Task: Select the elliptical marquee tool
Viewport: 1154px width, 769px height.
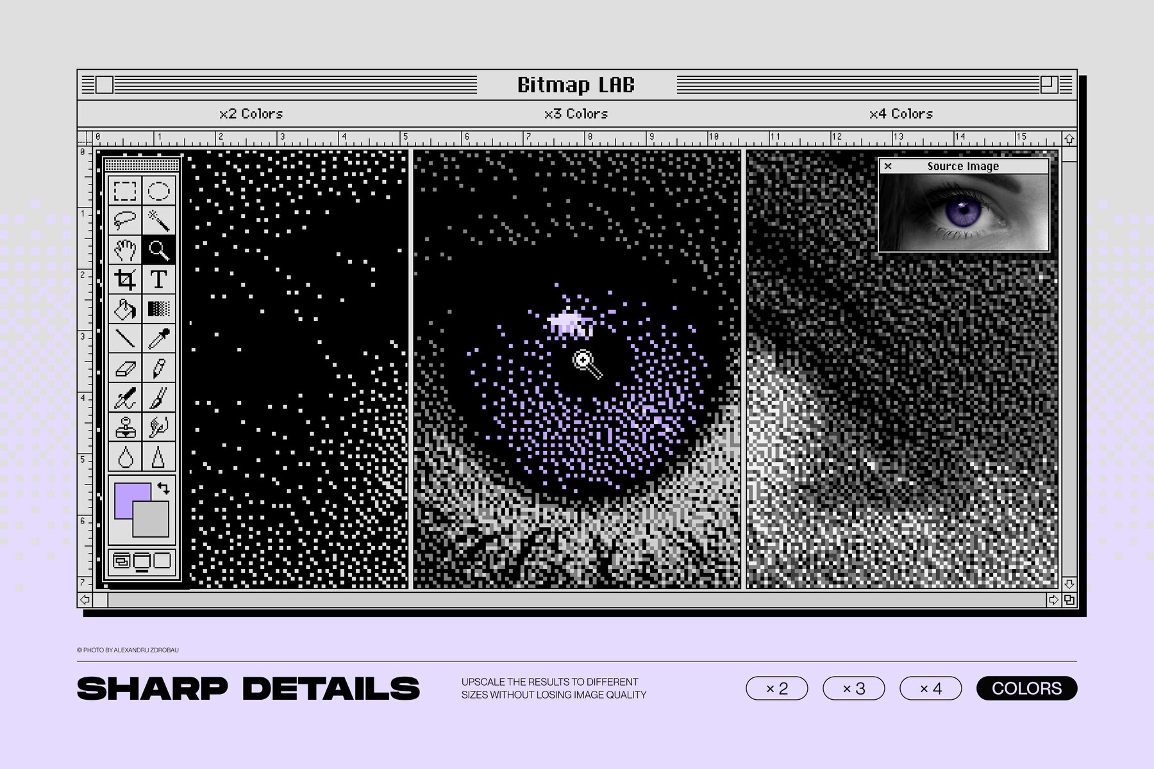Action: point(159,189)
